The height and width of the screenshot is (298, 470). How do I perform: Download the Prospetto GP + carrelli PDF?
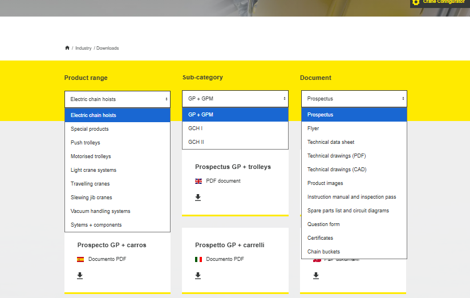(198, 276)
